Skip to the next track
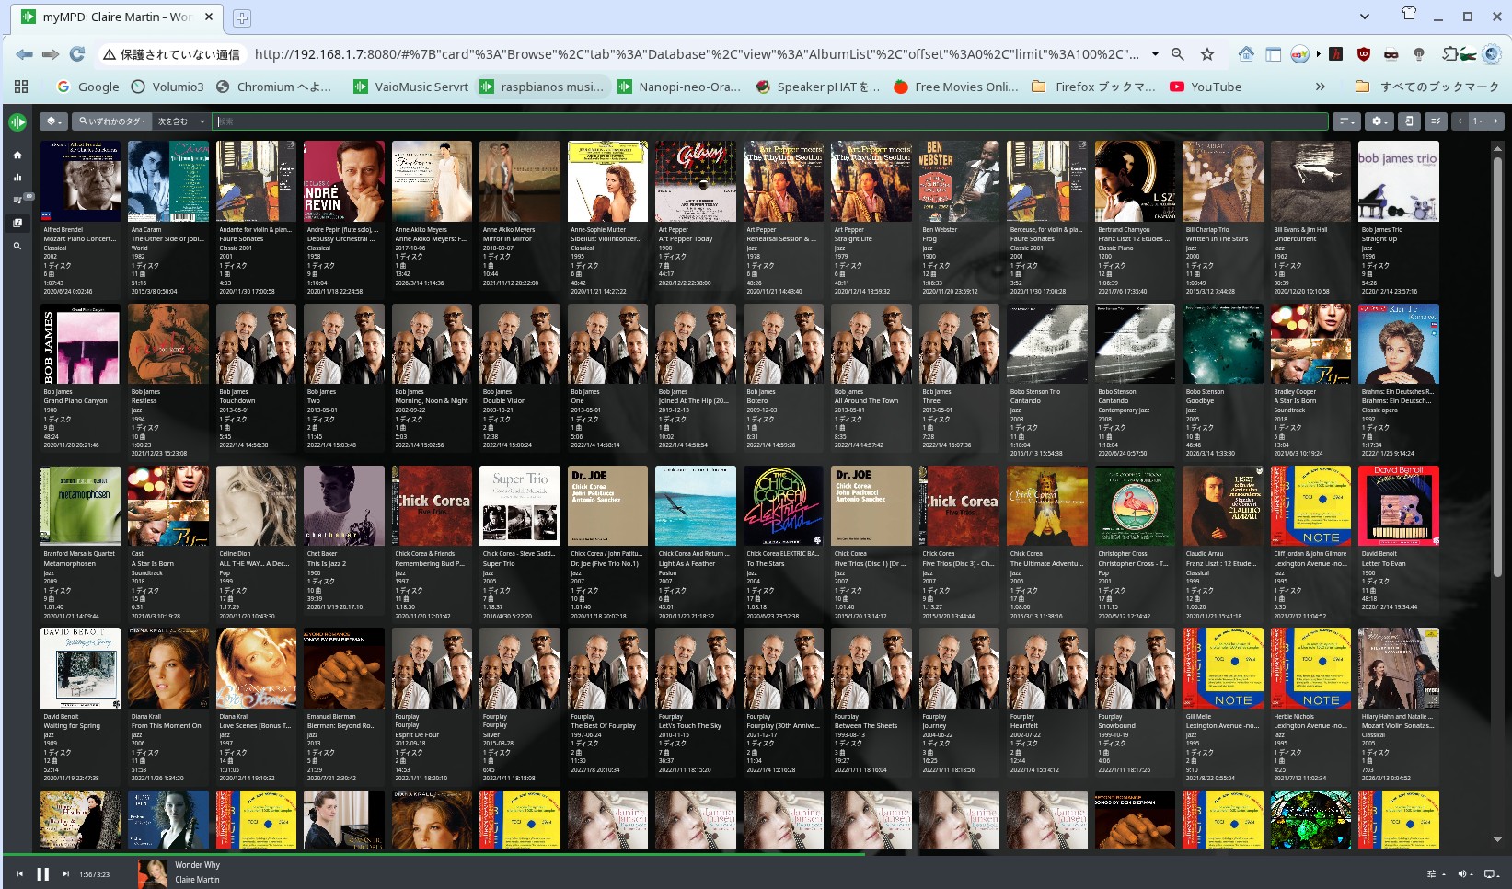 (66, 874)
